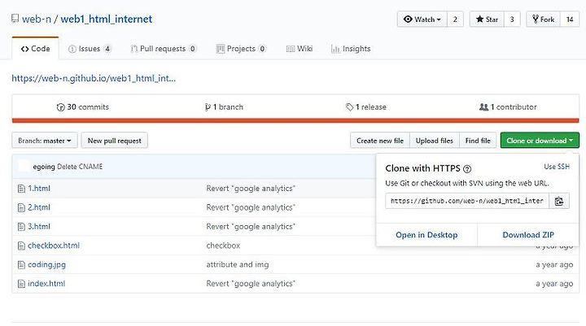Click Create new file button
The width and height of the screenshot is (586, 326).
(380, 141)
